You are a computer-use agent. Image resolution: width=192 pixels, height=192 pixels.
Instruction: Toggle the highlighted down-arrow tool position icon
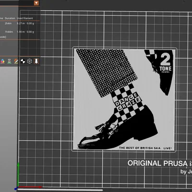36,61
